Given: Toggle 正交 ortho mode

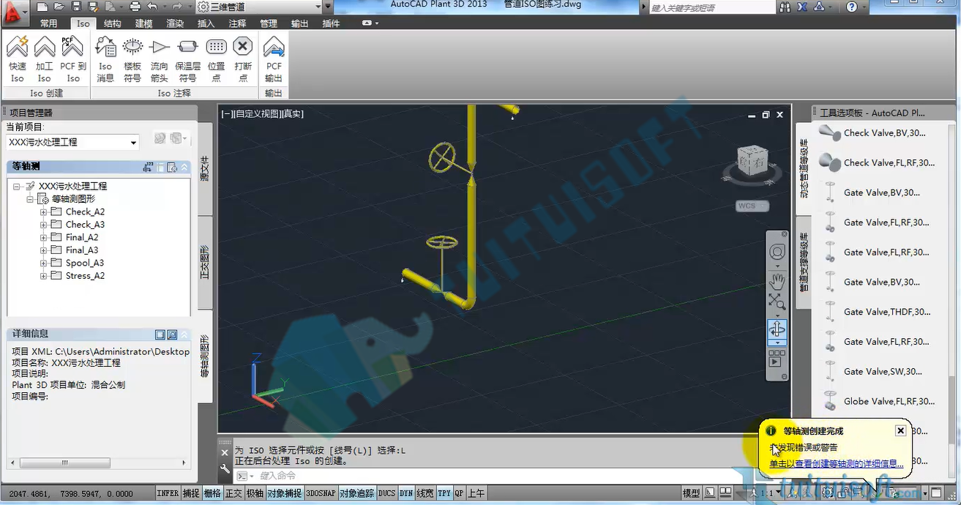Looking at the screenshot, I should 233,493.
